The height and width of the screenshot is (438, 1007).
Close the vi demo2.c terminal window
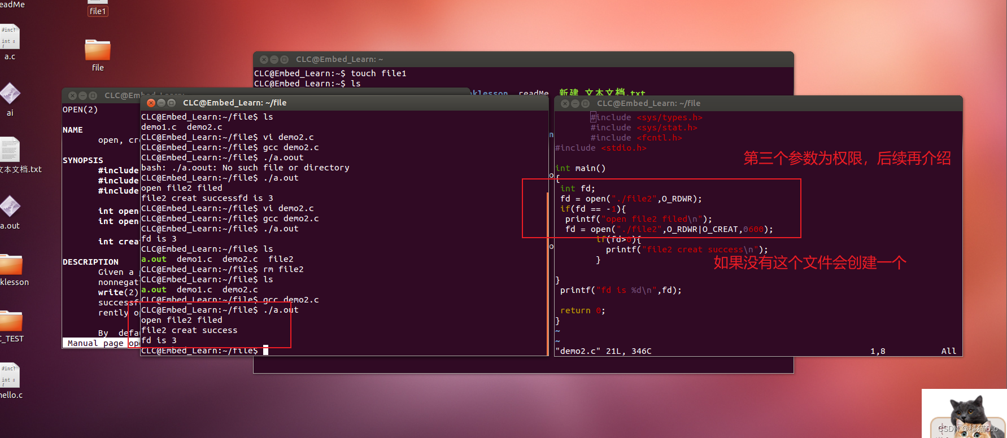[x=565, y=103]
